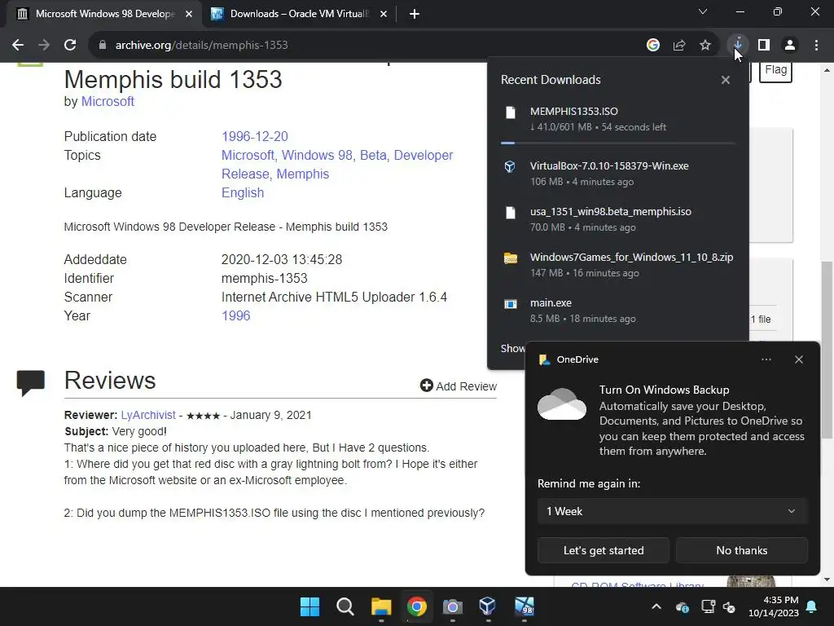834x626 pixels.
Task: Click the main.exe application icon
Action: coord(511,304)
